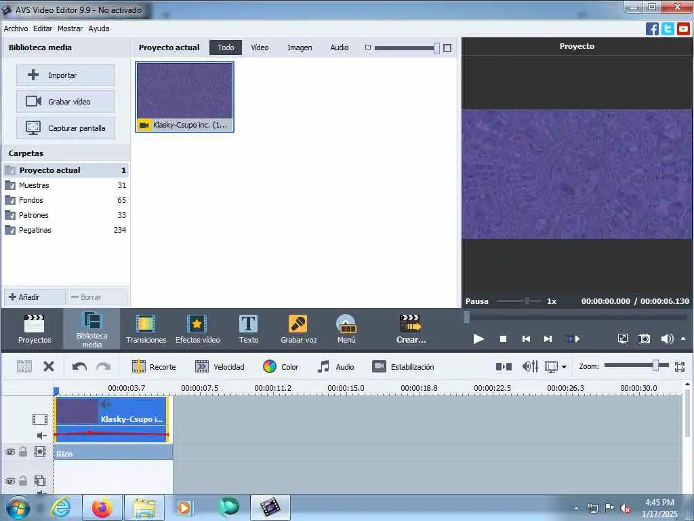
Task: Stop the preview playback
Action: (503, 339)
